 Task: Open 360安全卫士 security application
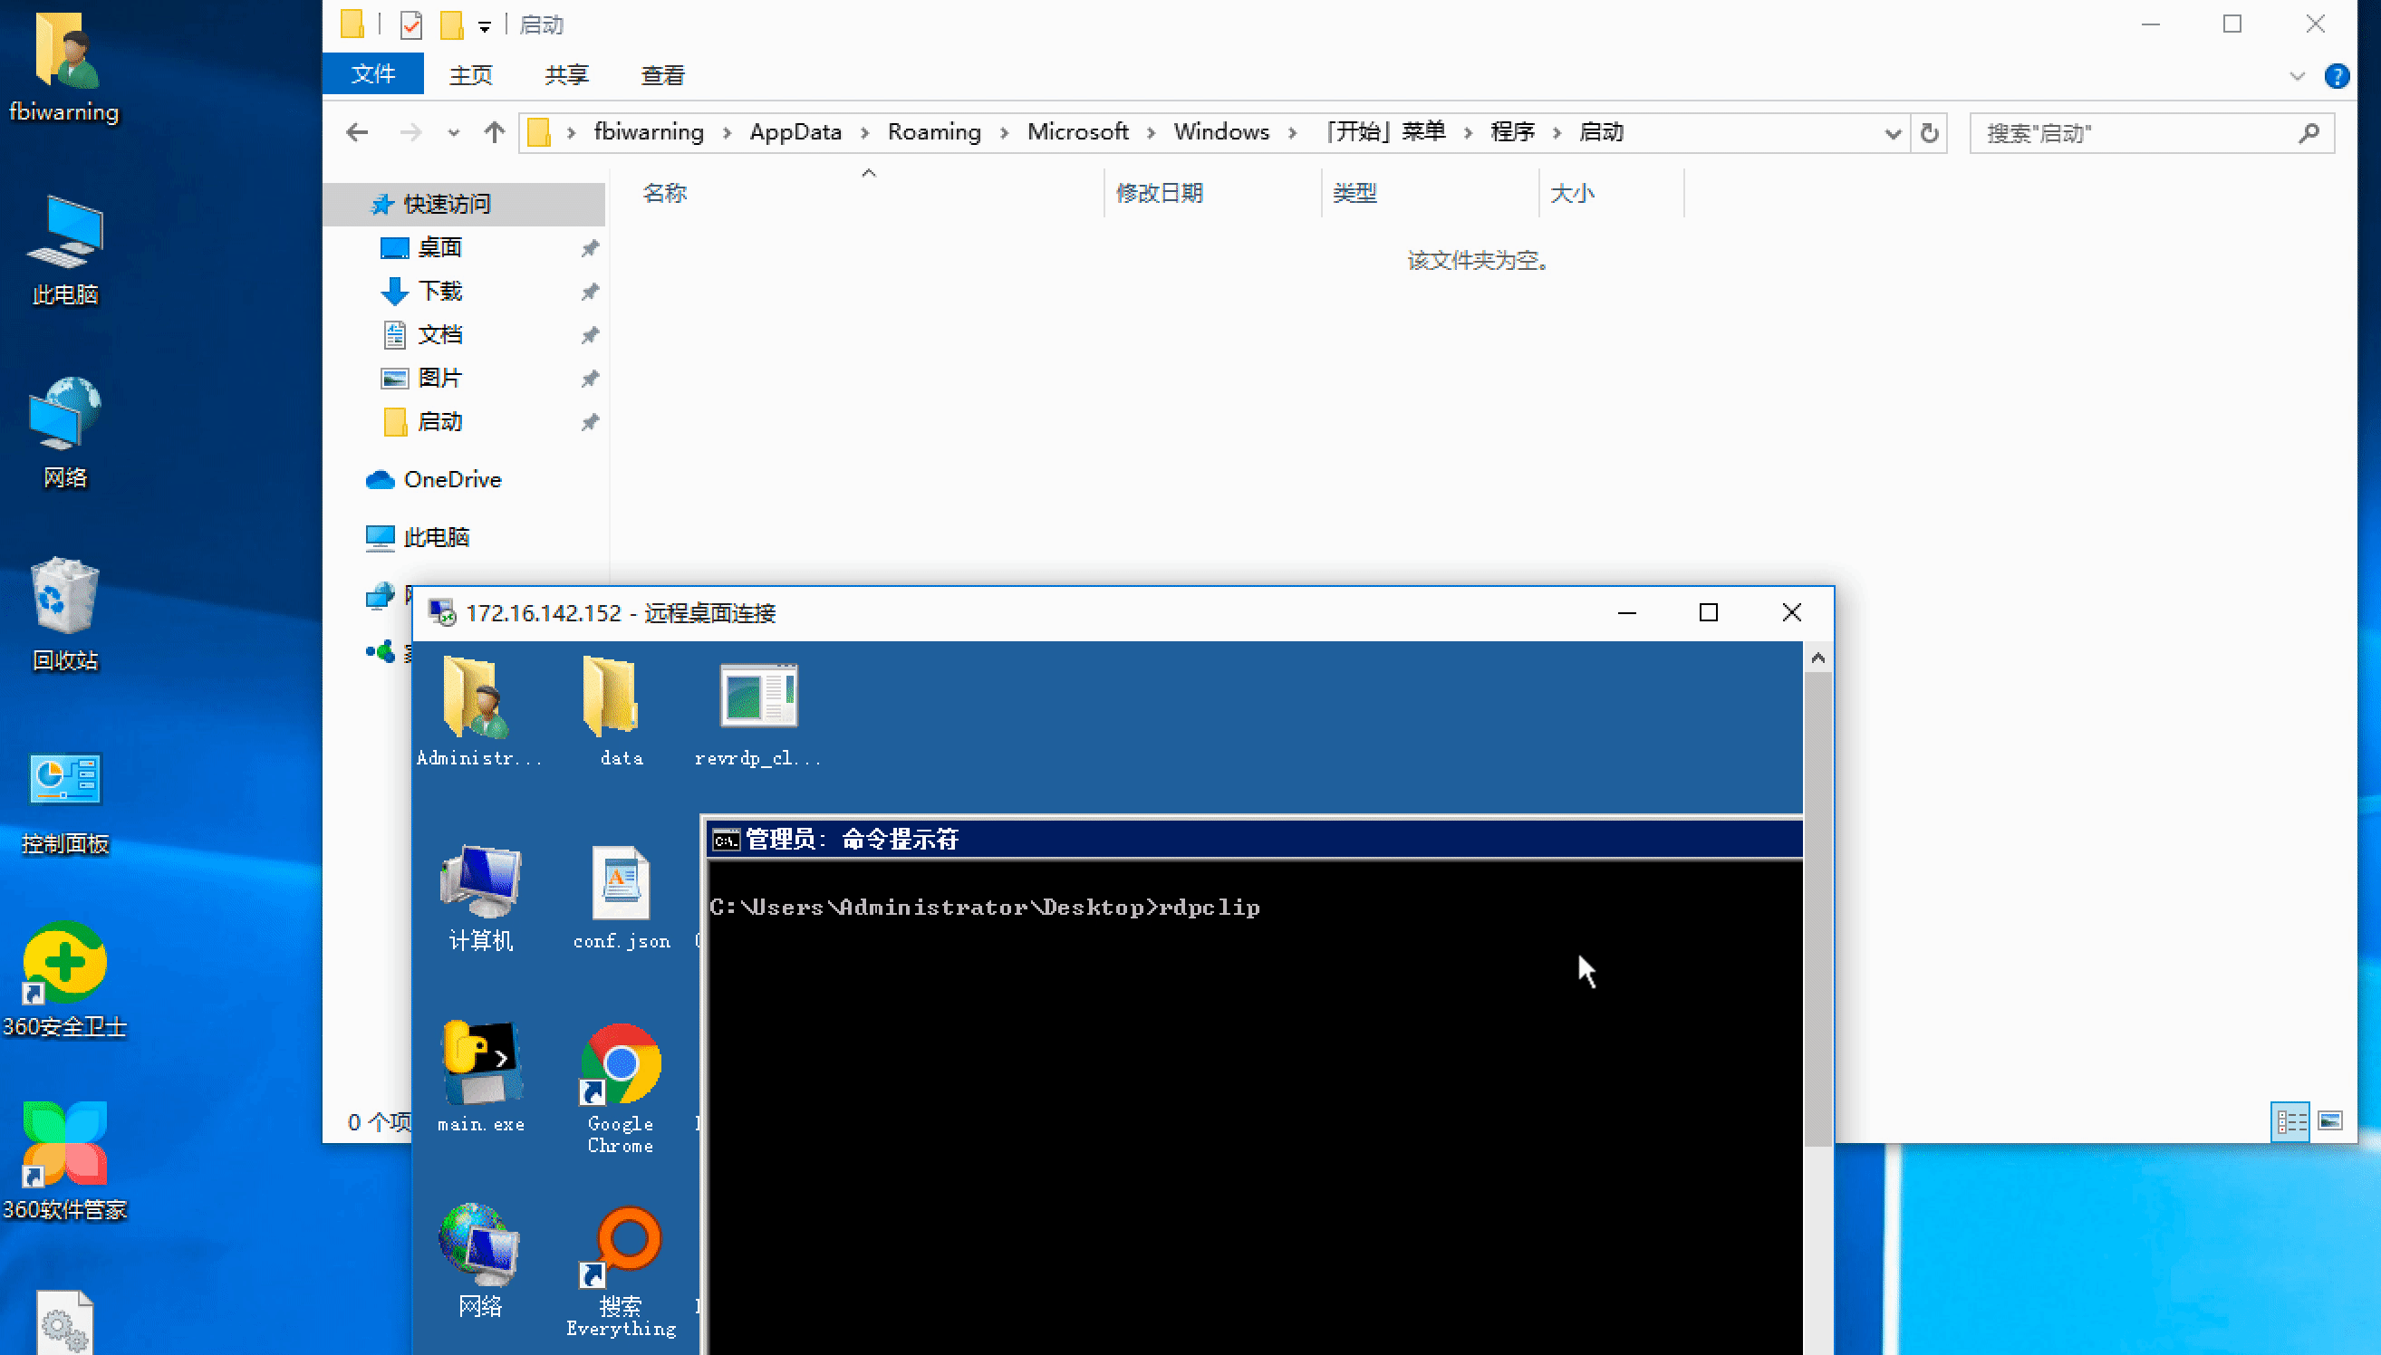point(65,973)
